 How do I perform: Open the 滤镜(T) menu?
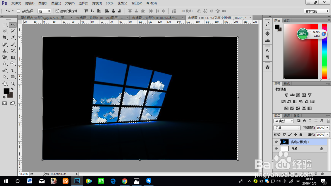[97, 3]
